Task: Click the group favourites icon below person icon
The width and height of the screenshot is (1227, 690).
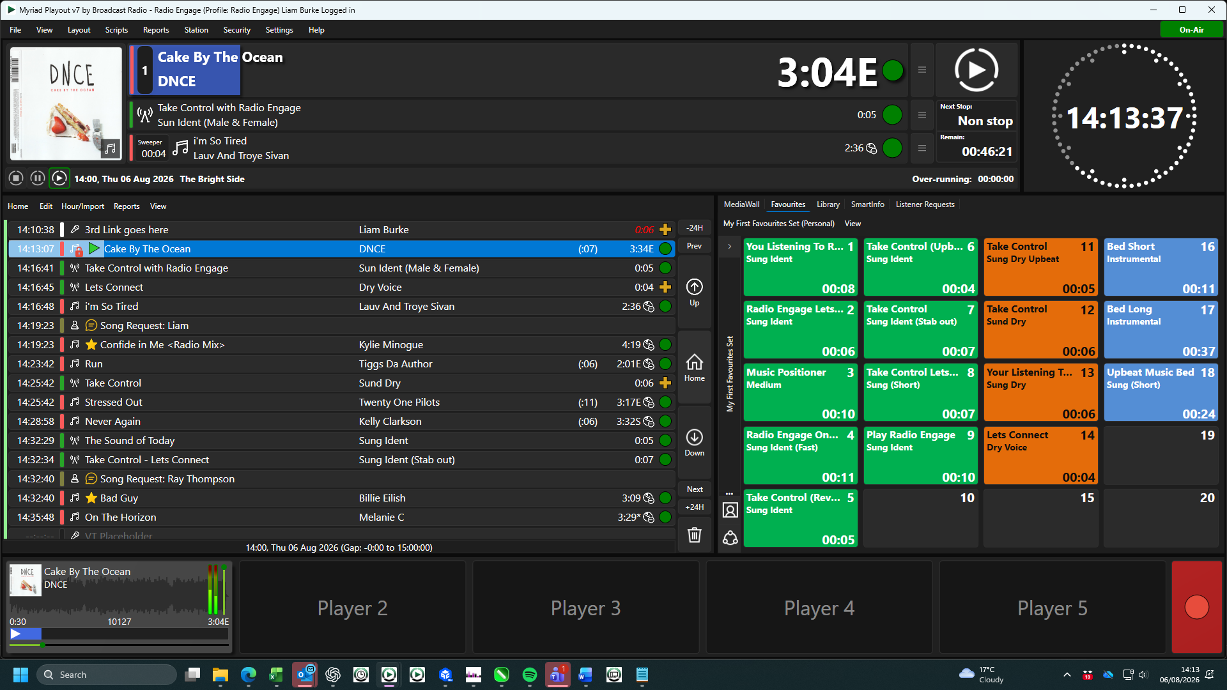Action: [x=730, y=538]
